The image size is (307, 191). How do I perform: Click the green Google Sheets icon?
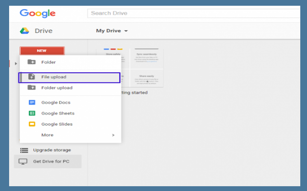point(32,113)
